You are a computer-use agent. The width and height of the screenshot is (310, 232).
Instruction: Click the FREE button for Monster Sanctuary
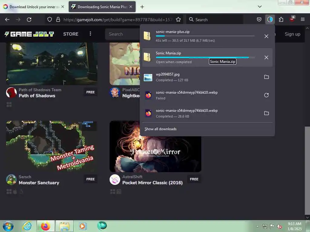pos(90,179)
